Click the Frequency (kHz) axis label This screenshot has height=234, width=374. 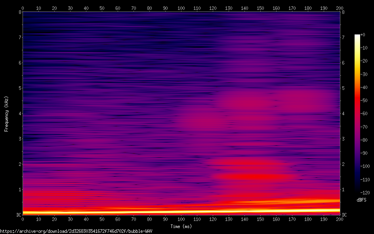pos(6,114)
